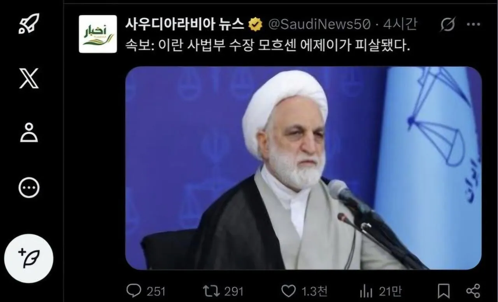Click the post text about 이란 사법부
Screen dimensions: 498x302
tap(268, 46)
